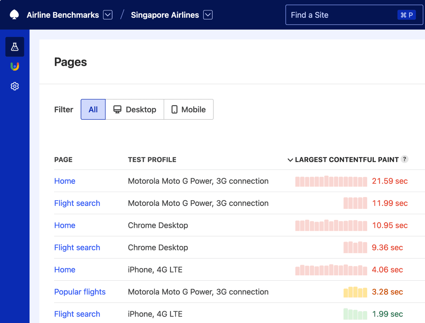Filter pages by Desktop
The height and width of the screenshot is (323, 425).
click(135, 109)
